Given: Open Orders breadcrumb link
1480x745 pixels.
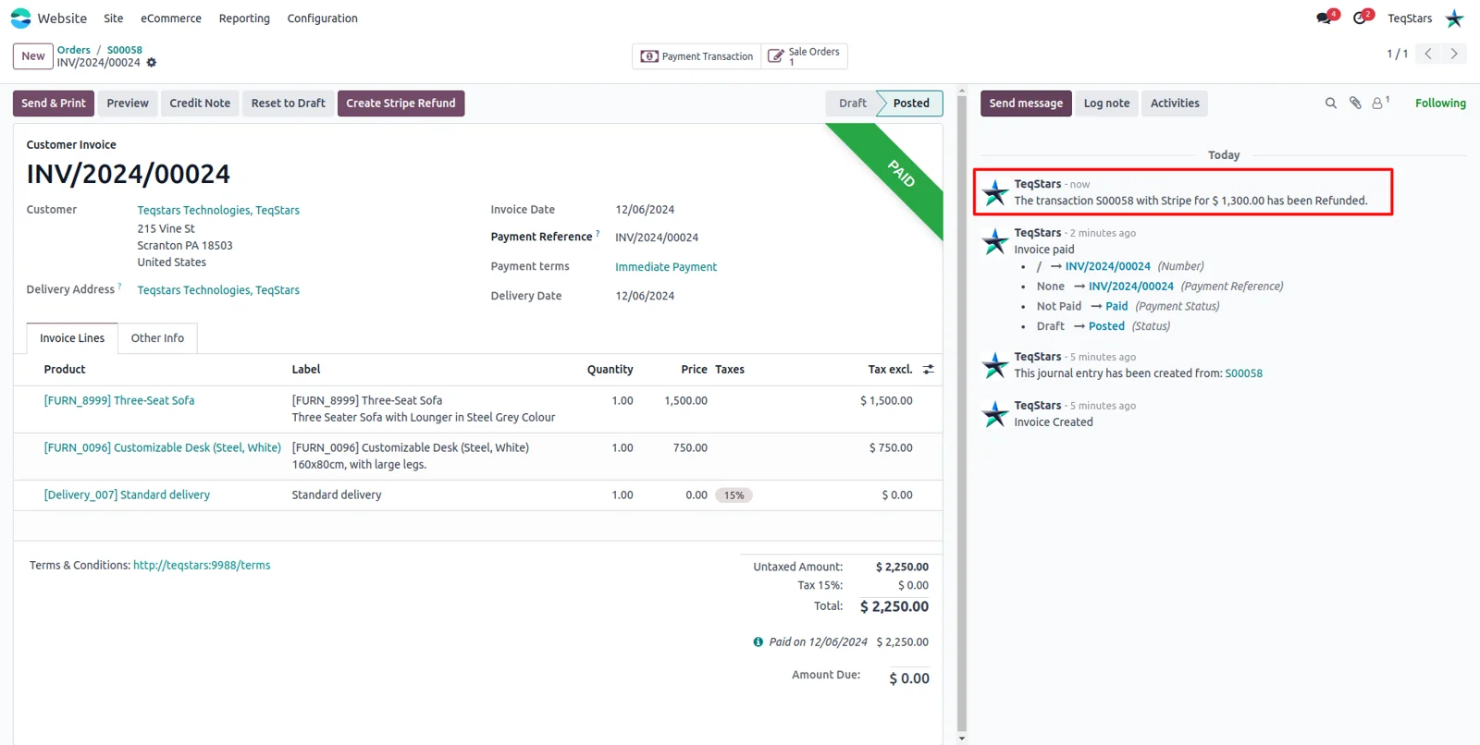Looking at the screenshot, I should pos(74,50).
